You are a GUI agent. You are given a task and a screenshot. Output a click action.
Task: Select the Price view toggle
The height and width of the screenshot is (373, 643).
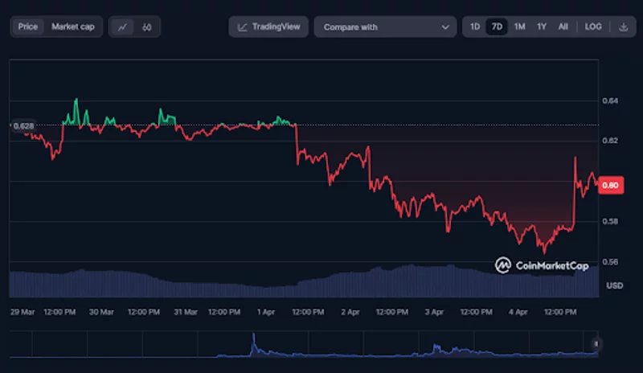coord(28,27)
